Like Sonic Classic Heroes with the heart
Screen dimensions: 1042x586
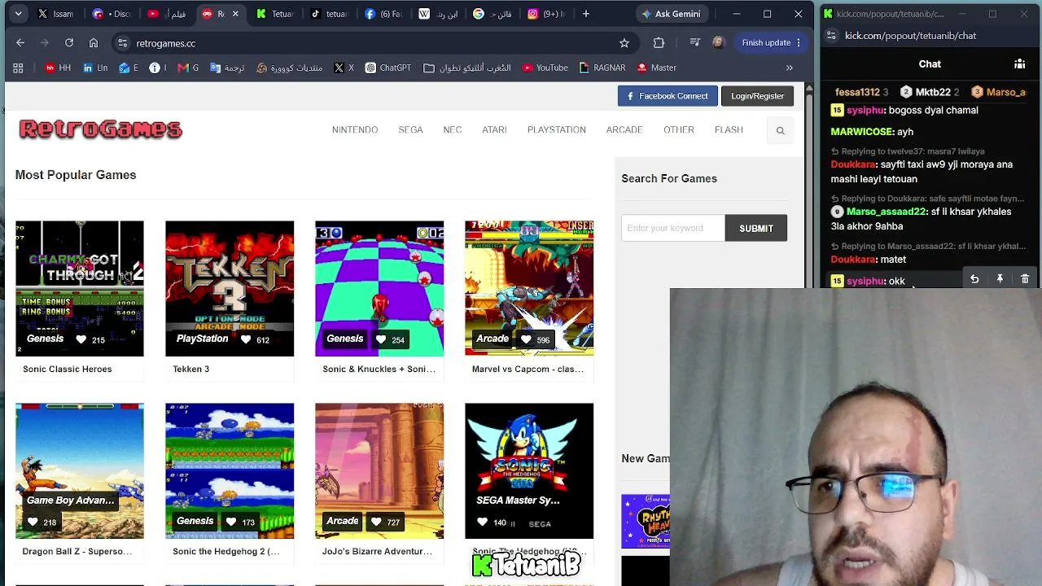point(81,339)
